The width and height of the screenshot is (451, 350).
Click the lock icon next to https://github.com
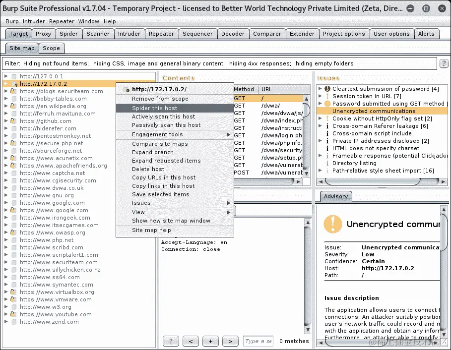tap(13, 121)
